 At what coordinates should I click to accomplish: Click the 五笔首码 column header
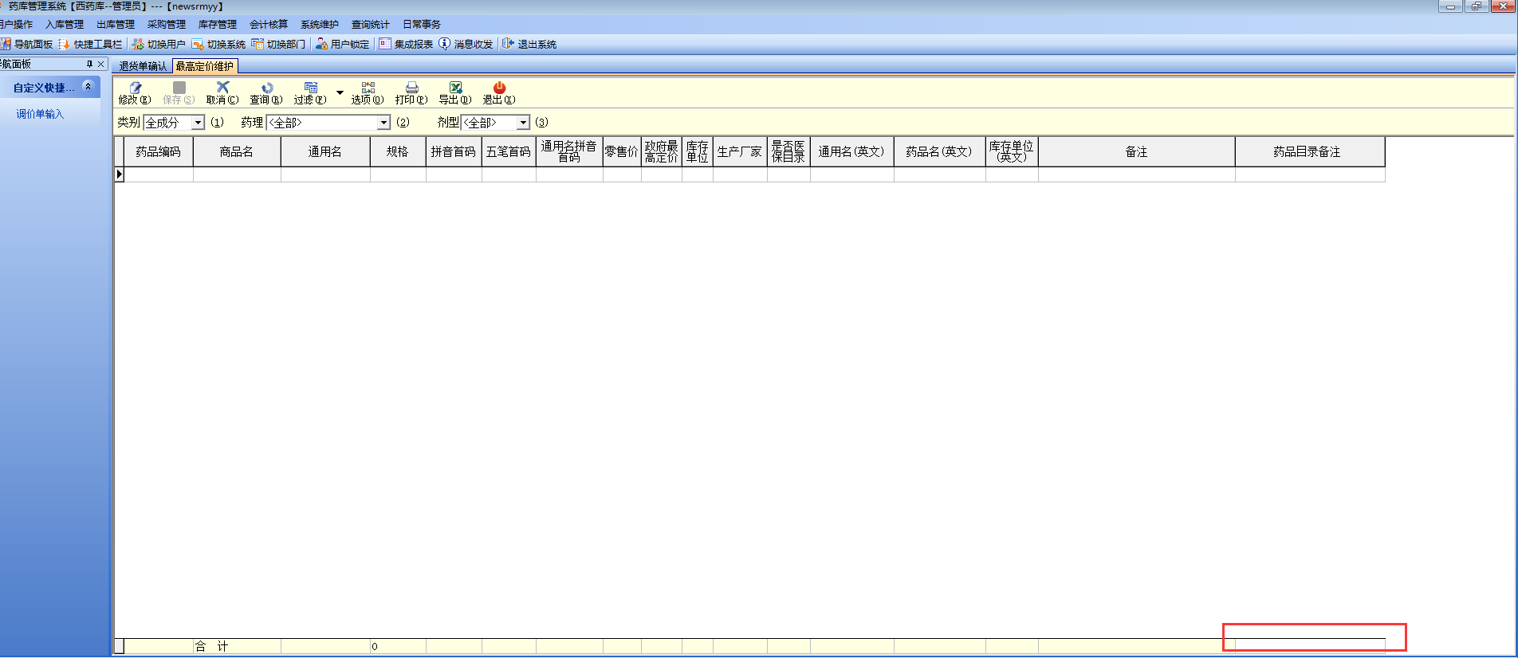(509, 151)
